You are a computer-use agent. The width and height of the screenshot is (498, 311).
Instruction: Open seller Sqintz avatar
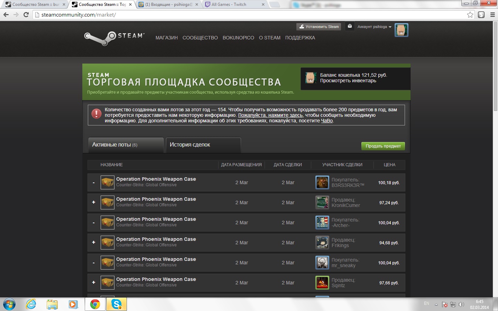[322, 283]
